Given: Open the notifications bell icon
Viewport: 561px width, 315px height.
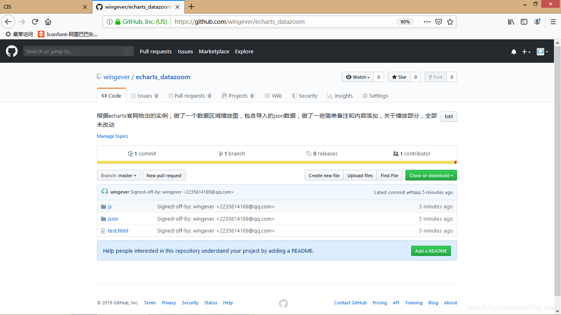Looking at the screenshot, I should [514, 52].
